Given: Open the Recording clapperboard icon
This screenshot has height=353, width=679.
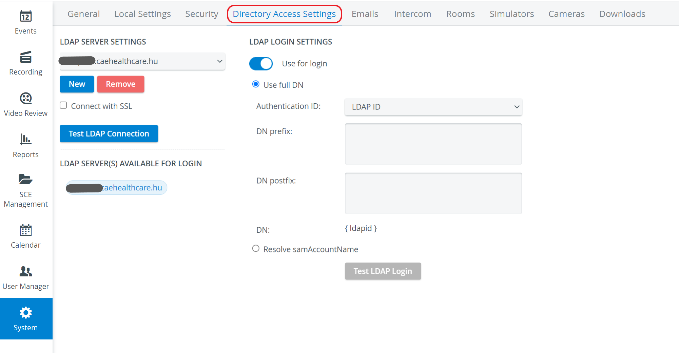Looking at the screenshot, I should coord(26,57).
